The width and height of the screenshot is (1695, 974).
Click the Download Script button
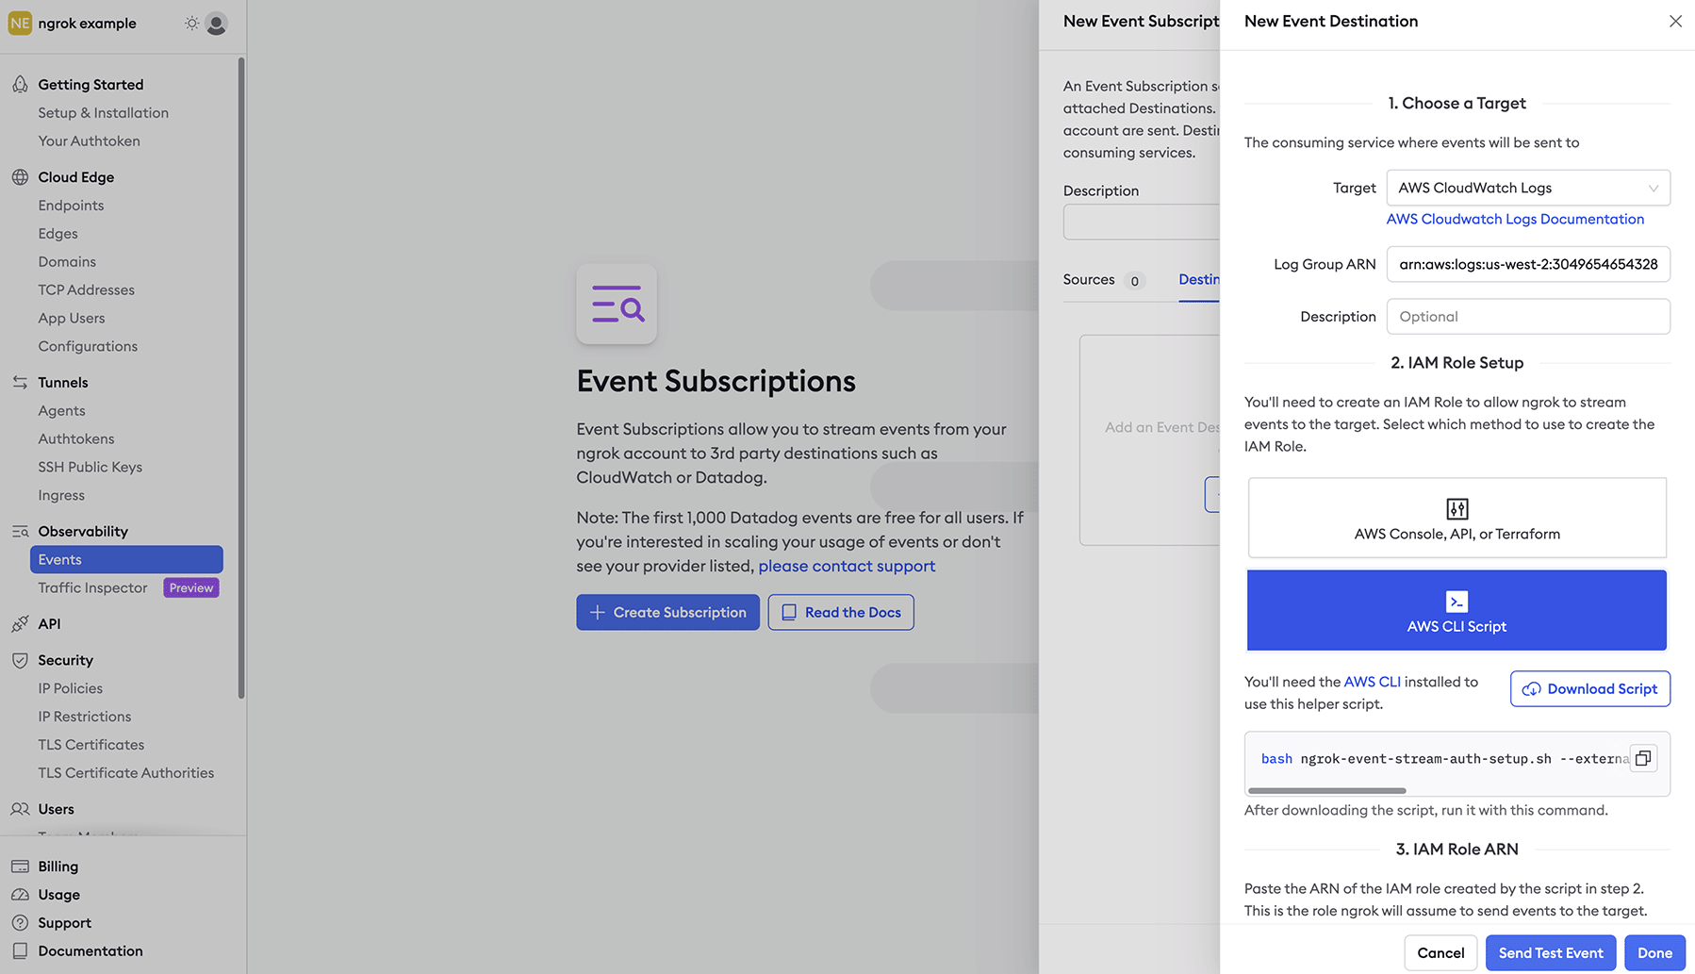click(x=1589, y=688)
